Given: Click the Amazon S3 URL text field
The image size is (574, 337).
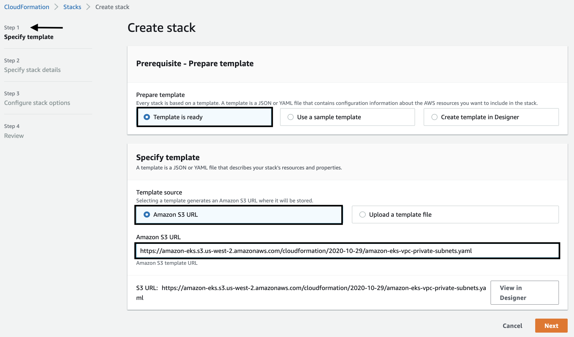Looking at the screenshot, I should pos(347,251).
